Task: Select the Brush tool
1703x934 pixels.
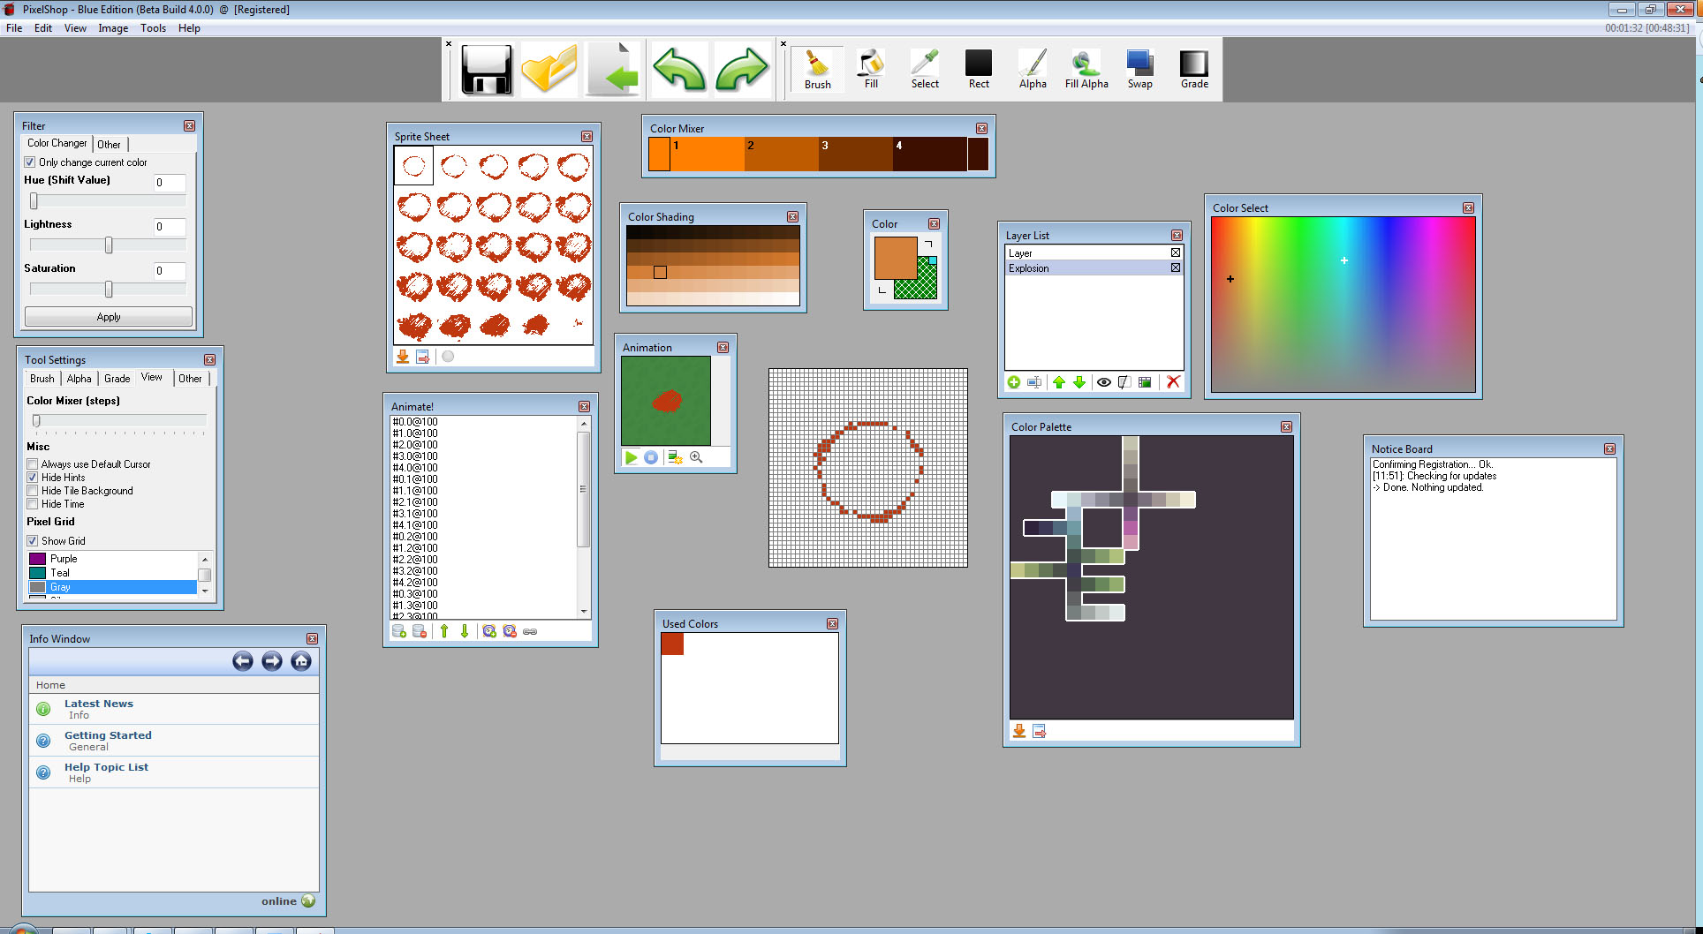Action: point(817,69)
